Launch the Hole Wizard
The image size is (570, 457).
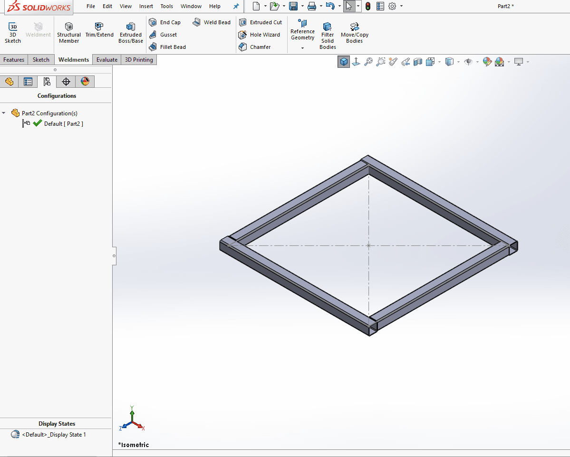click(x=259, y=35)
